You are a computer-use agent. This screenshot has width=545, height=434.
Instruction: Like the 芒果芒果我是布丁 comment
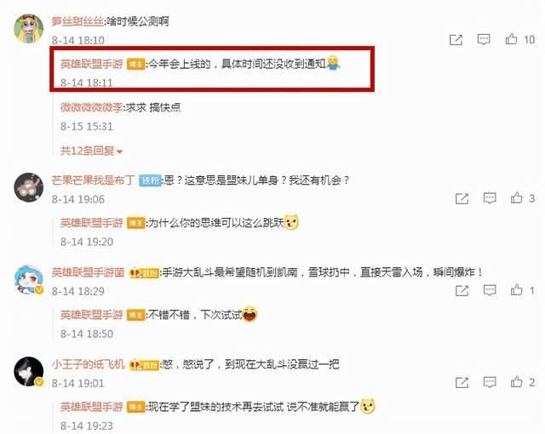click(x=517, y=197)
